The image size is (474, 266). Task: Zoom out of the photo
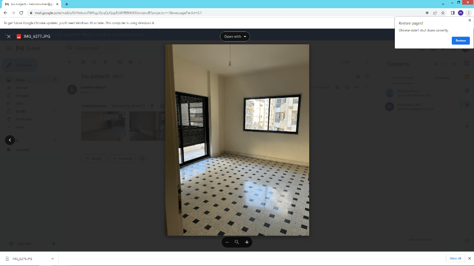(227, 242)
